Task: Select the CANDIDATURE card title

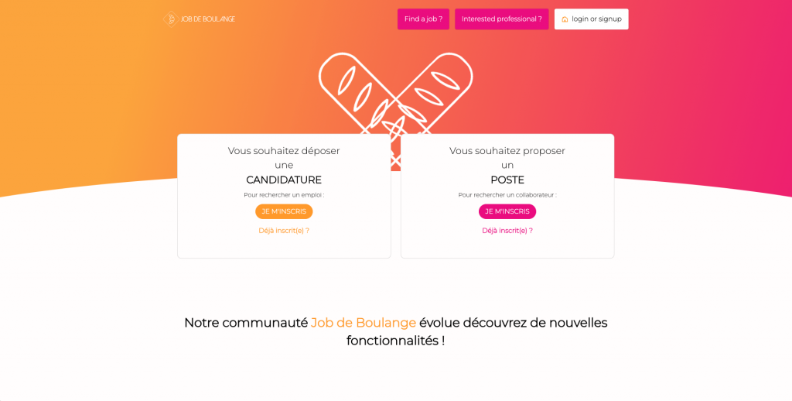Action: point(284,180)
